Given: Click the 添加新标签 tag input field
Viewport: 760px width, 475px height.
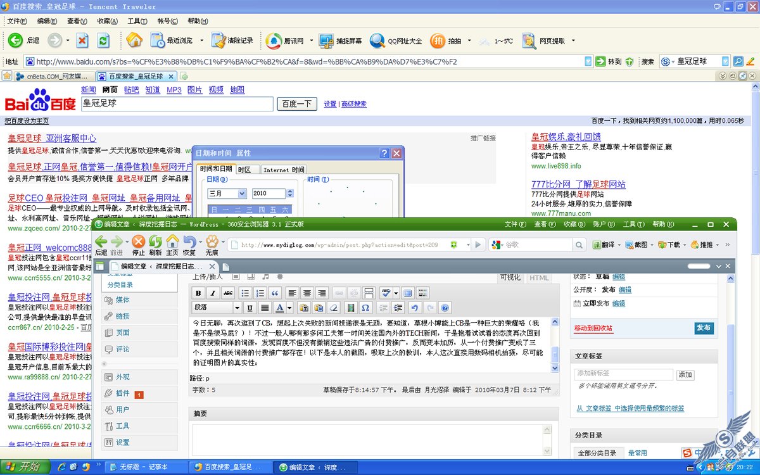Looking at the screenshot, I should click(x=623, y=375).
